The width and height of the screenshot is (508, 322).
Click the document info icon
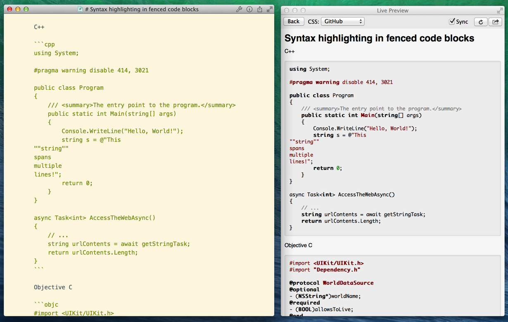tap(249, 9)
